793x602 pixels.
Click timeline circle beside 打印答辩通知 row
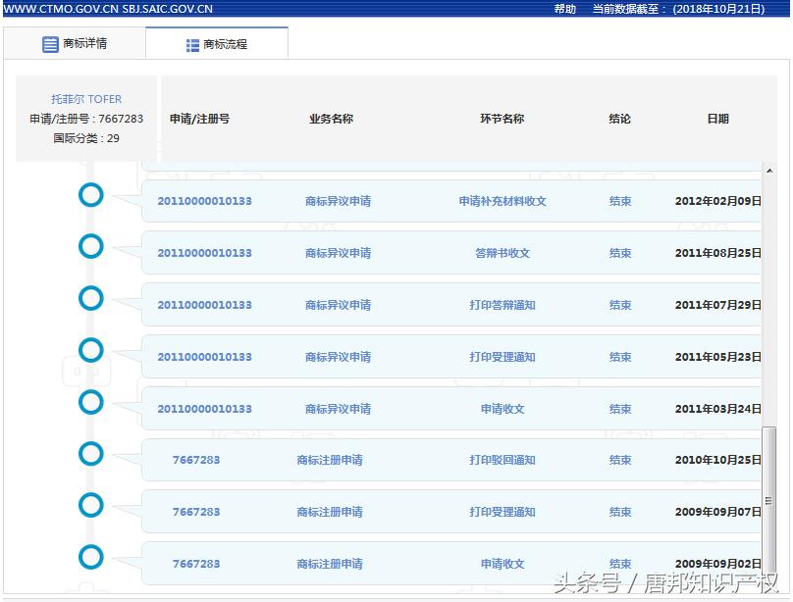coord(90,298)
